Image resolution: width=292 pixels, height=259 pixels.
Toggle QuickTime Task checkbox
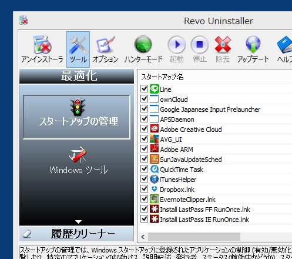[x=144, y=169]
